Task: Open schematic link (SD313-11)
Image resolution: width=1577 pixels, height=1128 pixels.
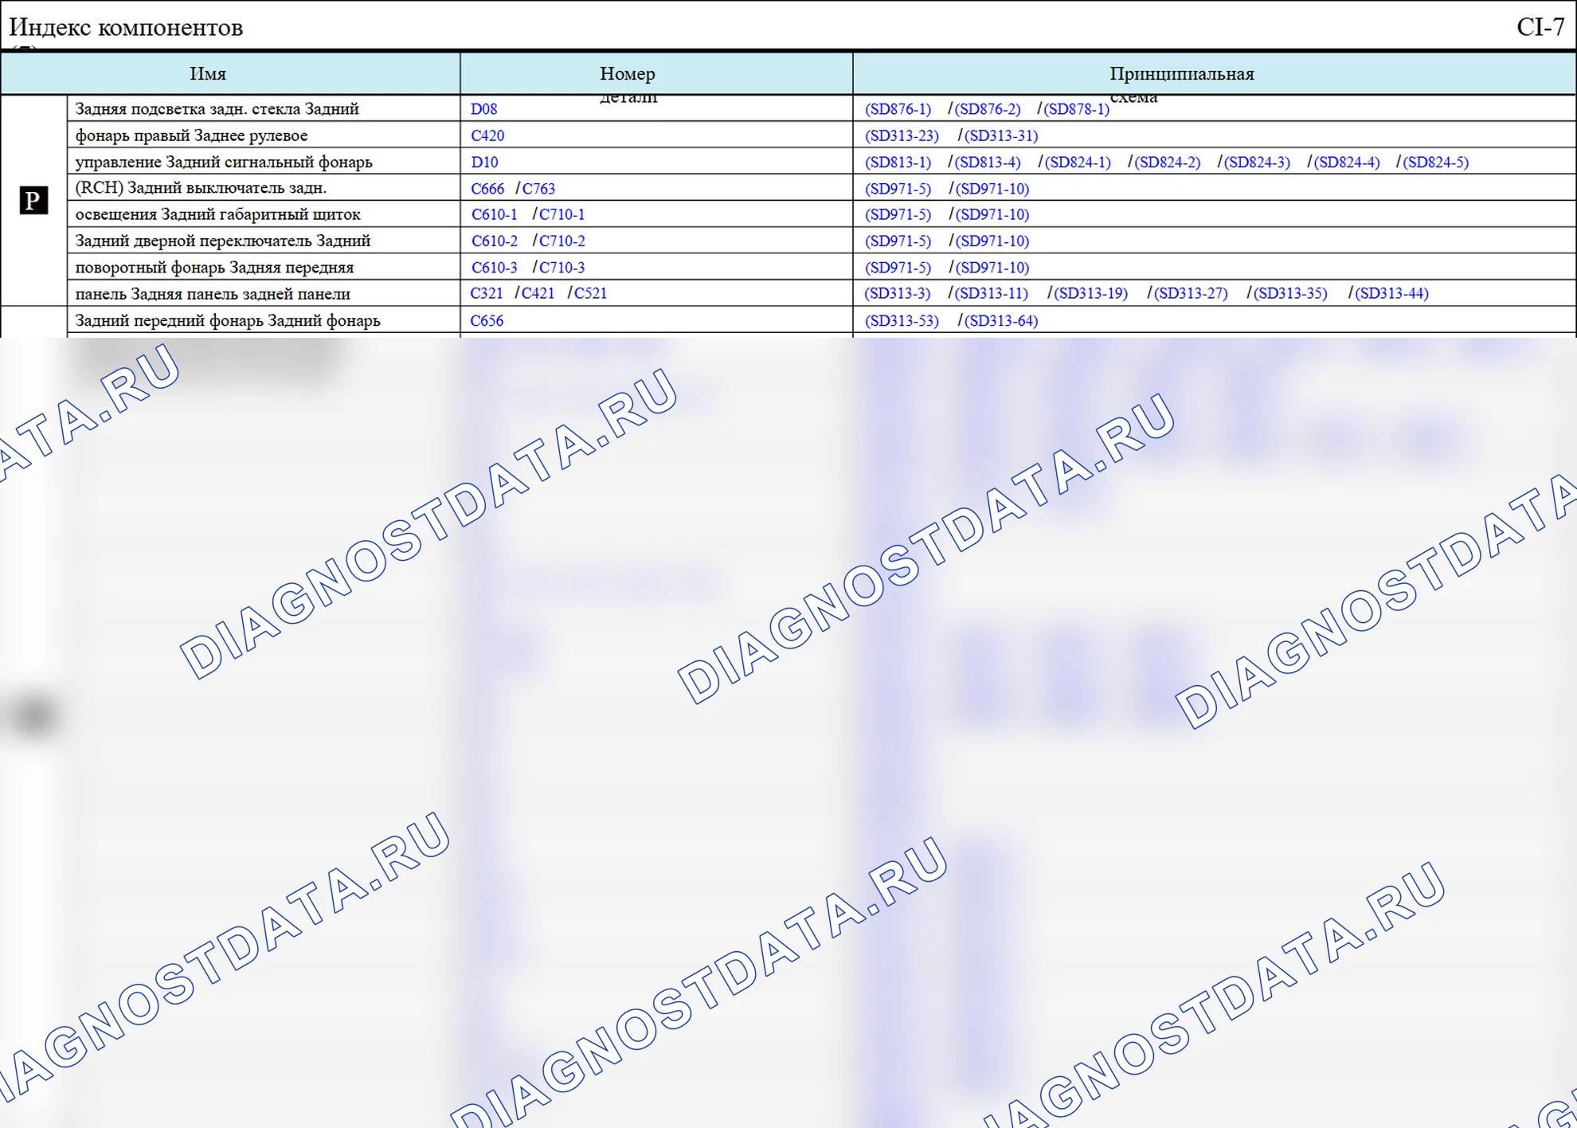Action: coord(992,293)
